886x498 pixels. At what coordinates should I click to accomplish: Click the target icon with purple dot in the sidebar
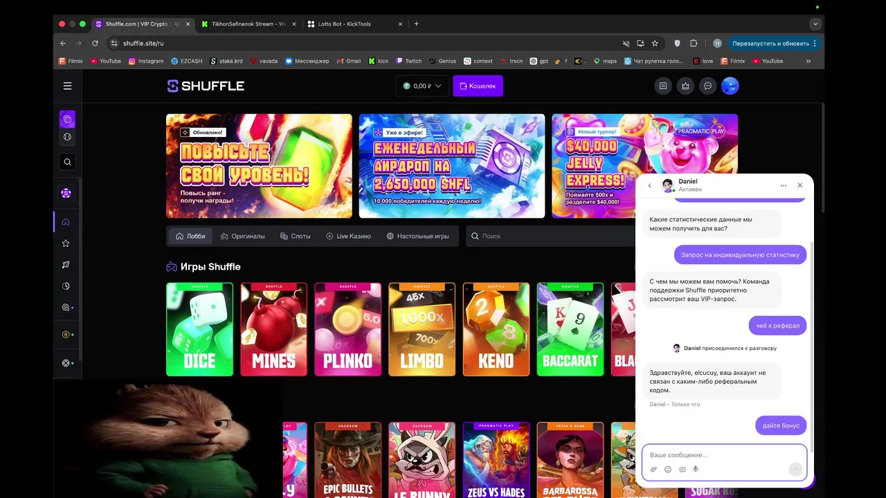tap(66, 308)
